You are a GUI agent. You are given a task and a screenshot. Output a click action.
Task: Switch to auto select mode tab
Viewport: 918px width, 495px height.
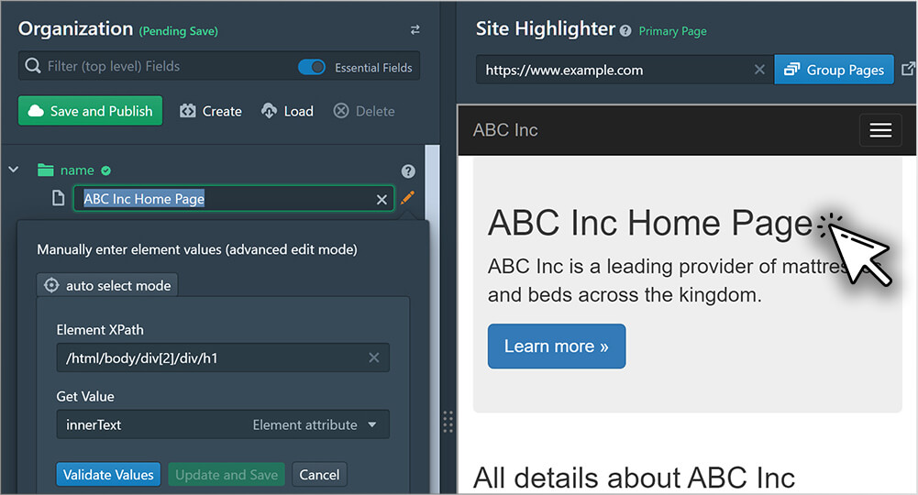107,285
